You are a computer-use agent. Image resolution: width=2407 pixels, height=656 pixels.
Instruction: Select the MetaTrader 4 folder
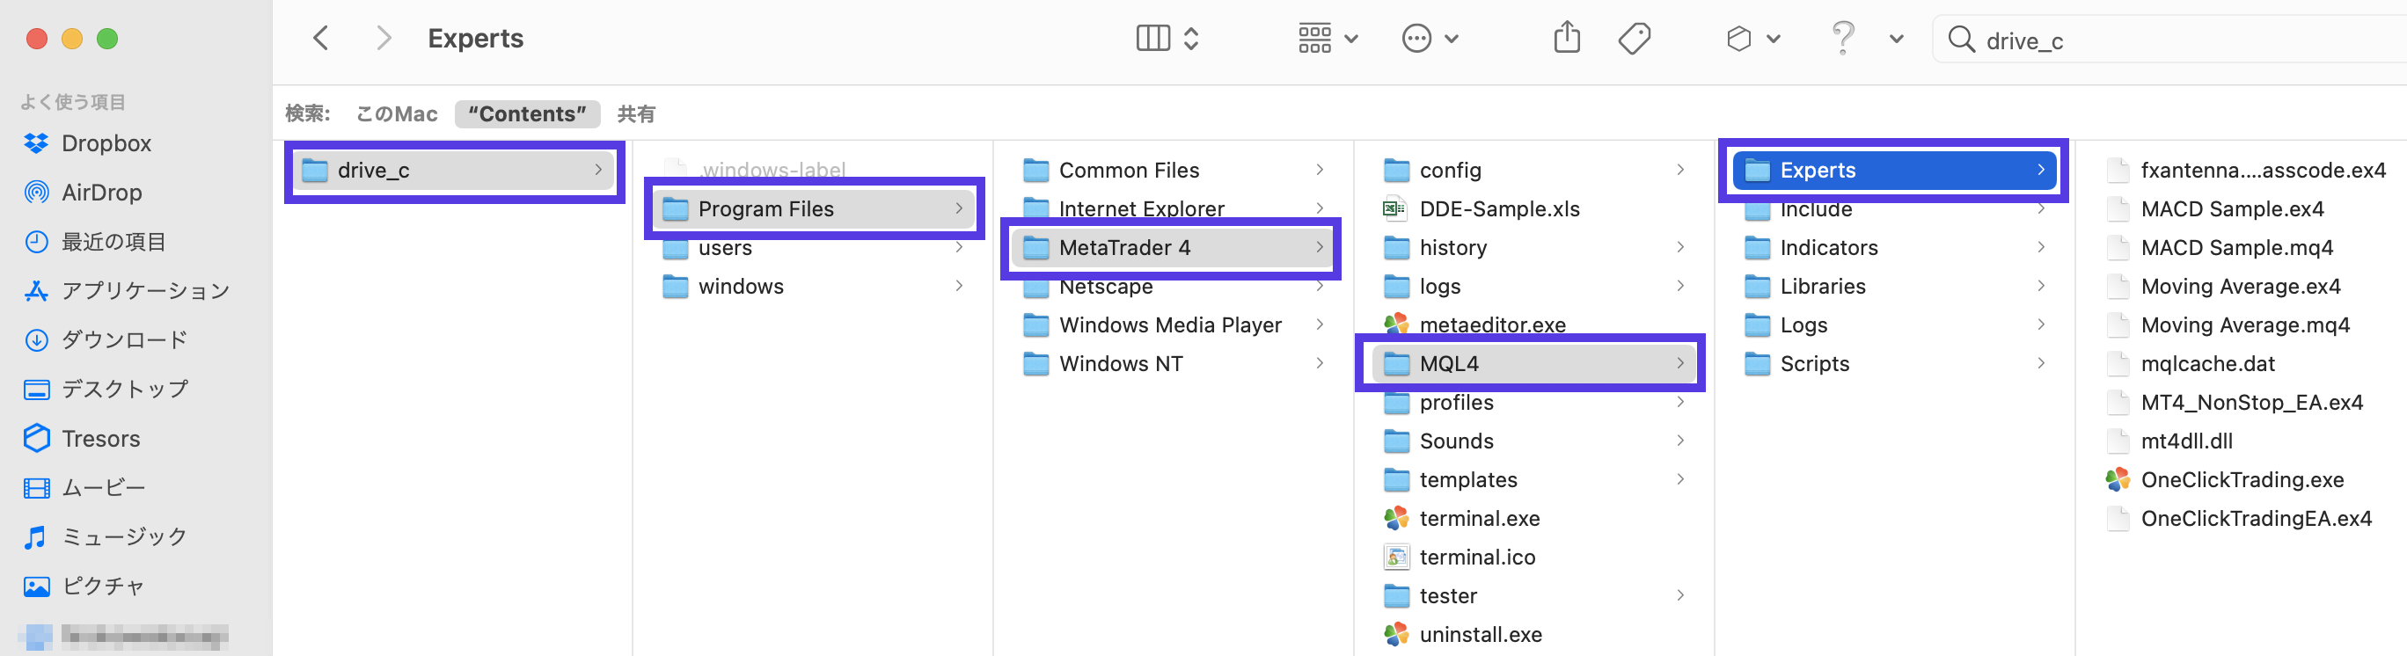pos(1174,248)
